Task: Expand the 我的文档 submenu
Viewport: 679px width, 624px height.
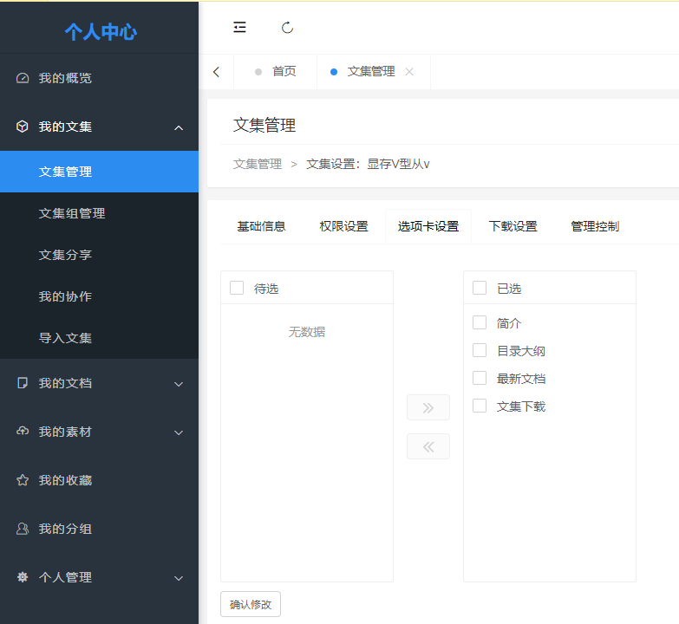Action: (178, 383)
